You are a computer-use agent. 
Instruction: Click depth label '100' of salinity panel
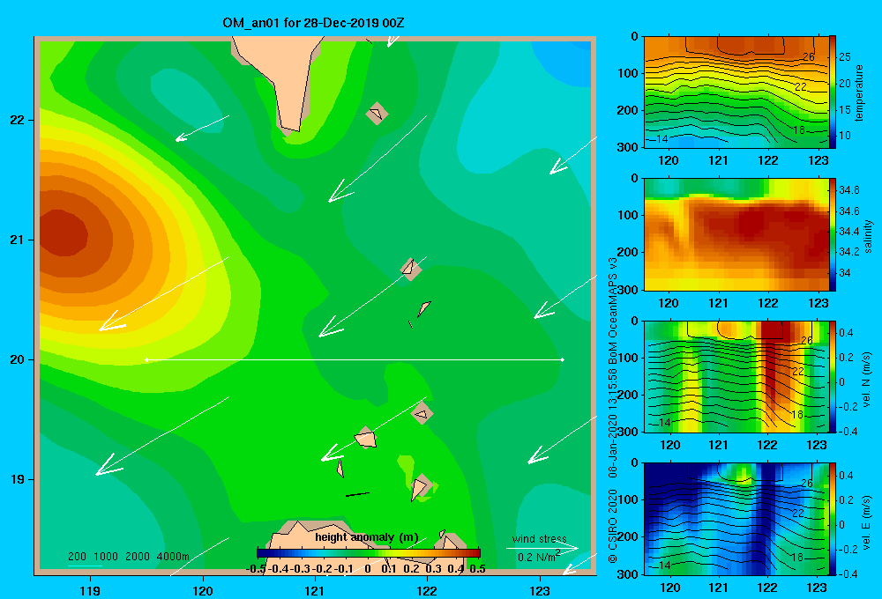[628, 215]
